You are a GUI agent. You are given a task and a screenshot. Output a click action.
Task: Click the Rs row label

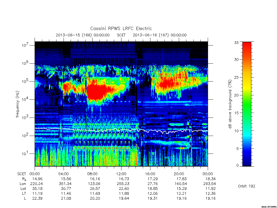[x=24, y=179]
